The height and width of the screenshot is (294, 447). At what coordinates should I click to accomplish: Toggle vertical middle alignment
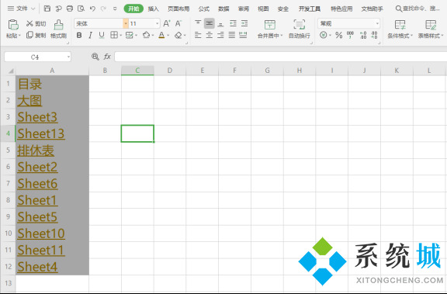(210, 23)
